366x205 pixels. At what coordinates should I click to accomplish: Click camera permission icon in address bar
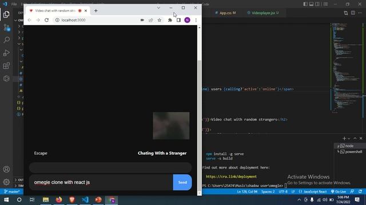142,20
